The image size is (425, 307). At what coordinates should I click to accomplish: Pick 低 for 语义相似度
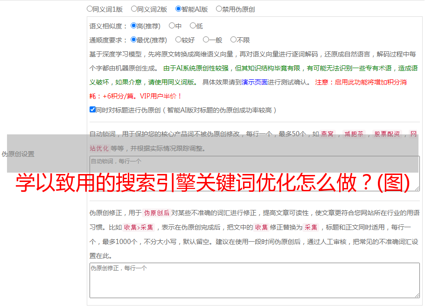pyautogui.click(x=193, y=26)
